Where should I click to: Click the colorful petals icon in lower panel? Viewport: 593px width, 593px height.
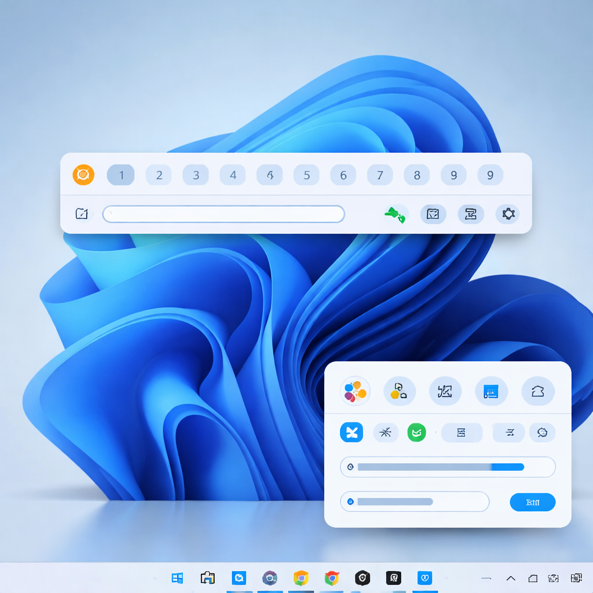(354, 391)
